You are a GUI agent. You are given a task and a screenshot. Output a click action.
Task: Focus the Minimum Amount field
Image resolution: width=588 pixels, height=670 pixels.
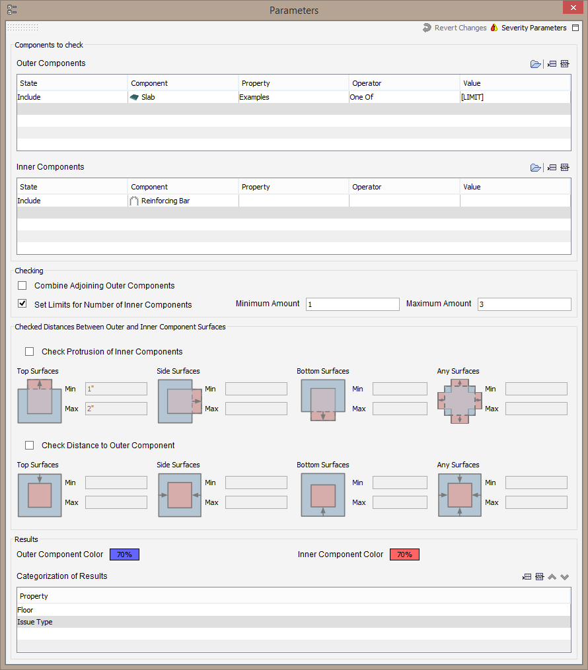point(353,304)
